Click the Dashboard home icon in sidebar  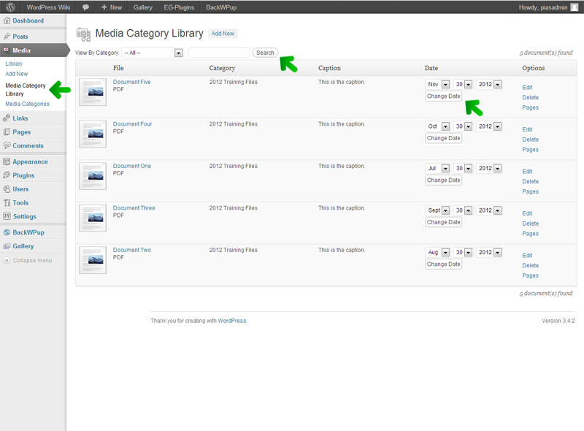click(x=7, y=20)
